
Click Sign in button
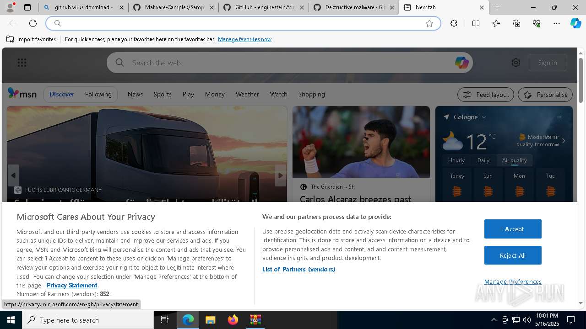pyautogui.click(x=548, y=63)
